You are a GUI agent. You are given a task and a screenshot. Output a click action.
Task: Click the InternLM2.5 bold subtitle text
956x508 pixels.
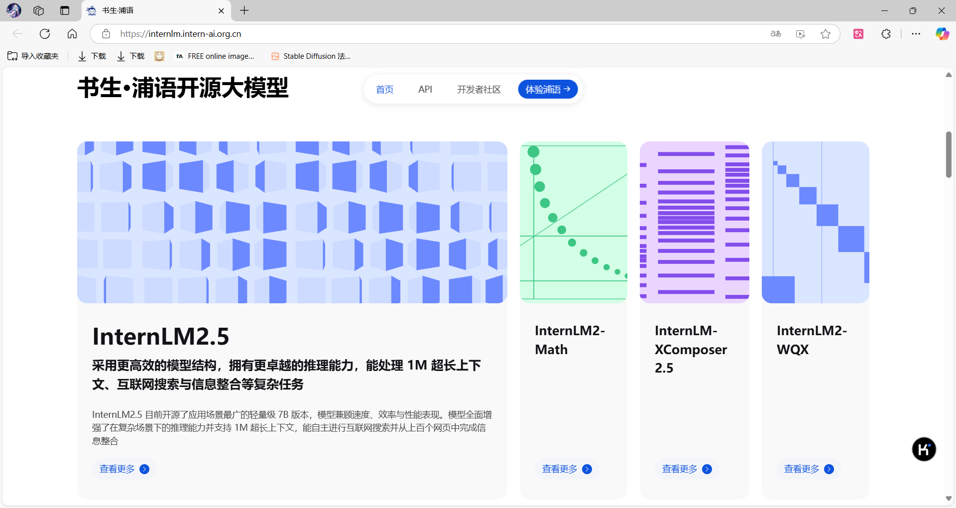tap(286, 375)
